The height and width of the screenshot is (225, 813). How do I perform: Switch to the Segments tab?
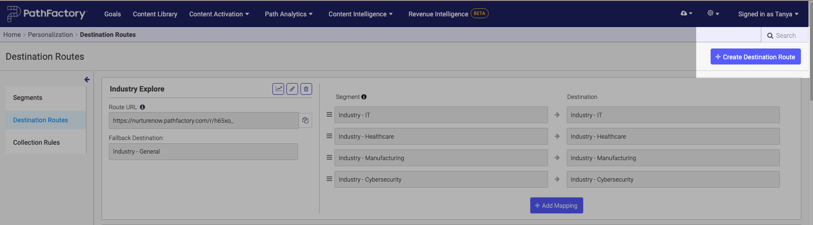pos(28,98)
